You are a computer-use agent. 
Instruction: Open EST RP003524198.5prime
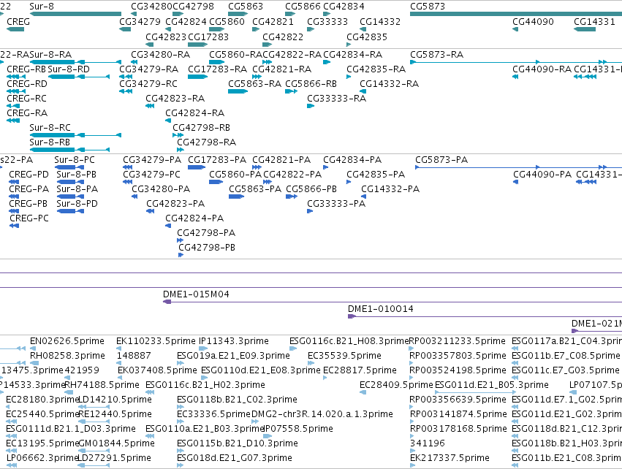458,370
